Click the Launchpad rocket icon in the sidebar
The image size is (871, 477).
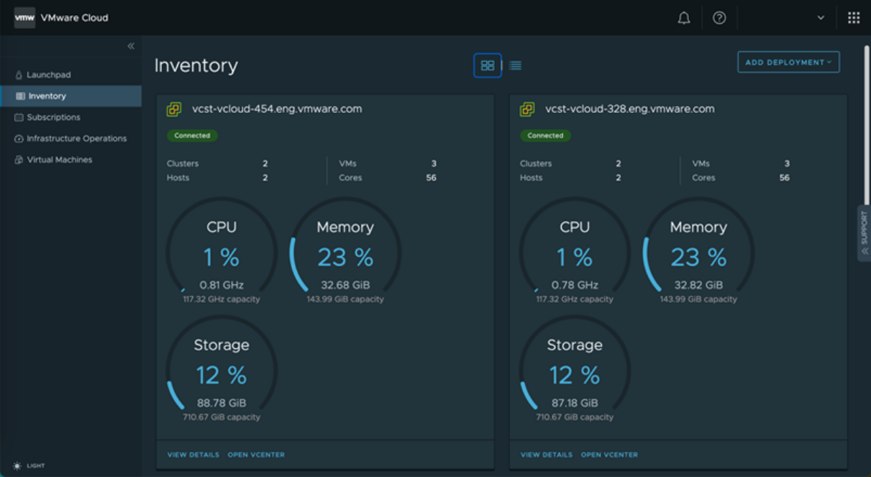coord(19,75)
